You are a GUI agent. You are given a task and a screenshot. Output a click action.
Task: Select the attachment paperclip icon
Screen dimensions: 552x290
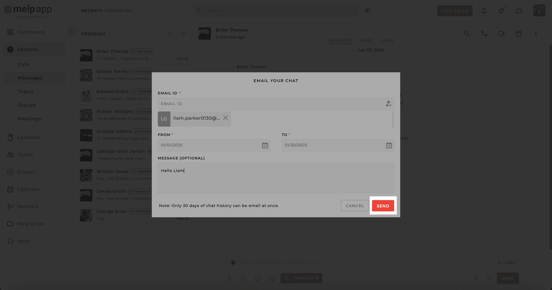pyautogui.click(x=229, y=278)
